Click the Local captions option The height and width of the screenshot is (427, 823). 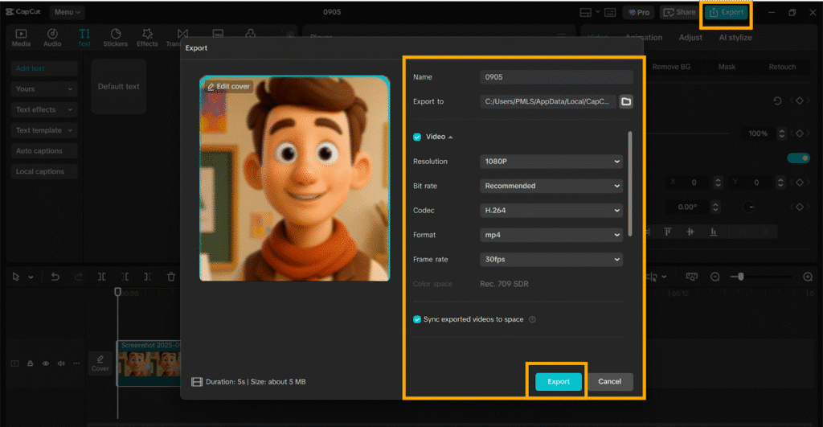coord(44,171)
